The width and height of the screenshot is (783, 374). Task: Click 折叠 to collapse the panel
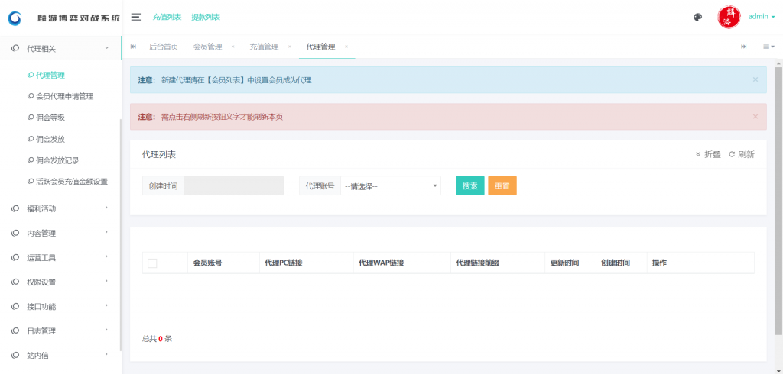coord(708,155)
